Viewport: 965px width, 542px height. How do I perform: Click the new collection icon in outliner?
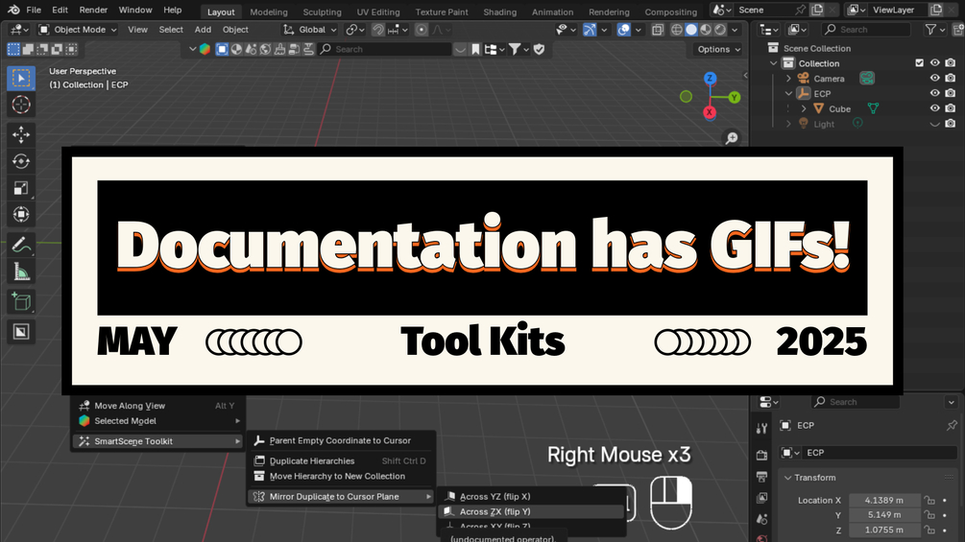pyautogui.click(x=958, y=30)
